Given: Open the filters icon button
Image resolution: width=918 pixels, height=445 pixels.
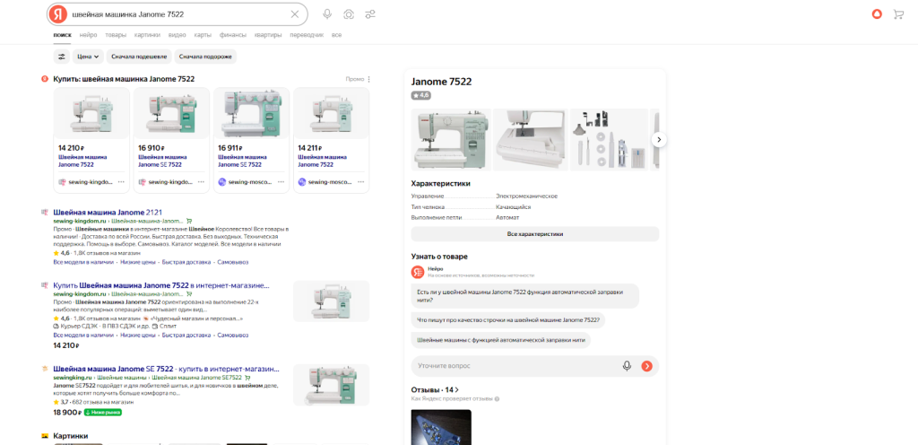Looking at the screenshot, I should [61, 57].
